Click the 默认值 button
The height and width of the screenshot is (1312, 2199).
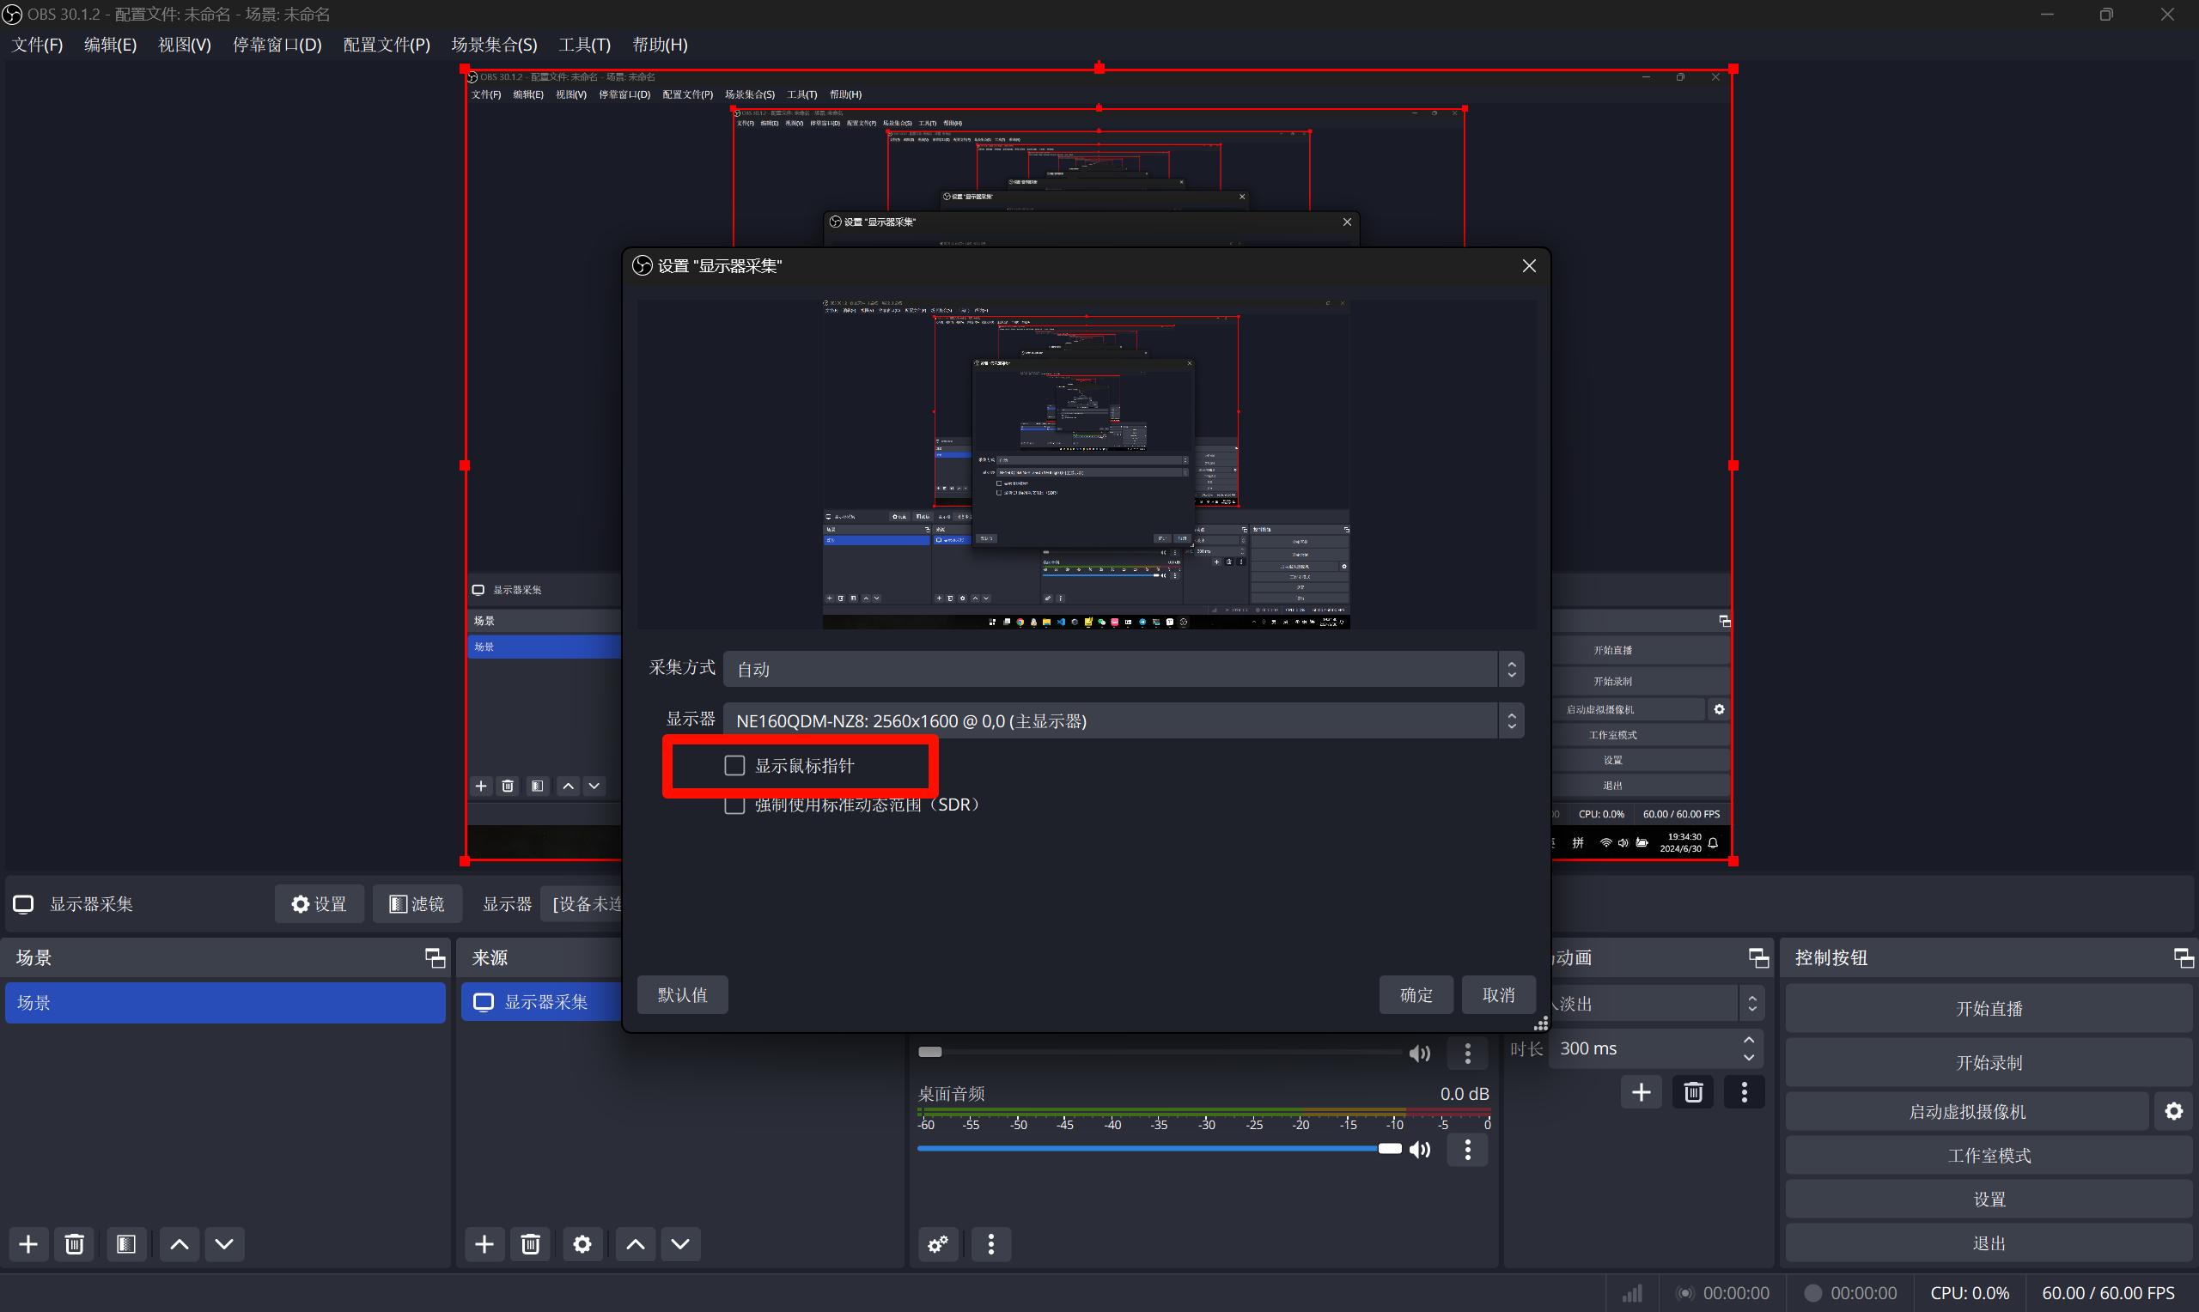coord(682,994)
